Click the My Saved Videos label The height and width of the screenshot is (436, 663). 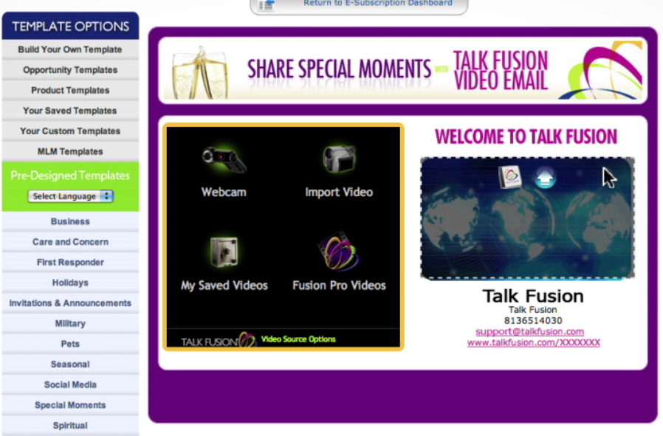(224, 286)
